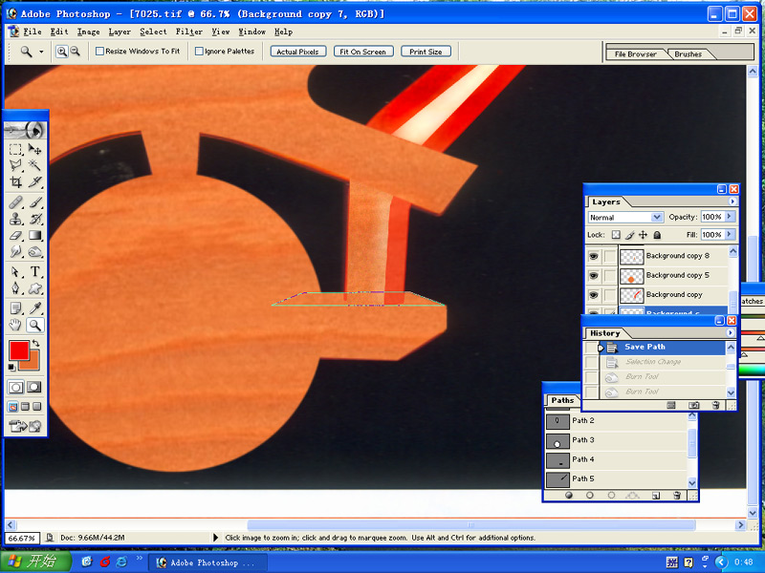Toggle lock position in Layers panel
The height and width of the screenshot is (573, 765).
coord(643,235)
